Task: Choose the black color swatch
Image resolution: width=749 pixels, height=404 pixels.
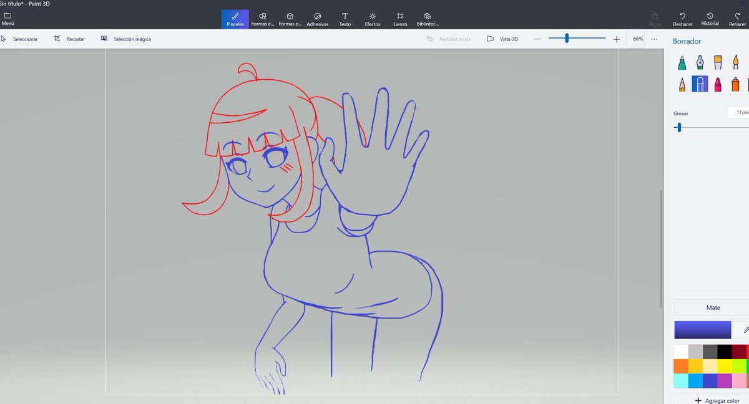Action: pos(724,352)
